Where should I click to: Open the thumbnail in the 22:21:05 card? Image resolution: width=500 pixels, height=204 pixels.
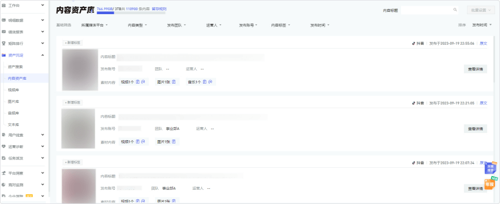tap(79, 128)
